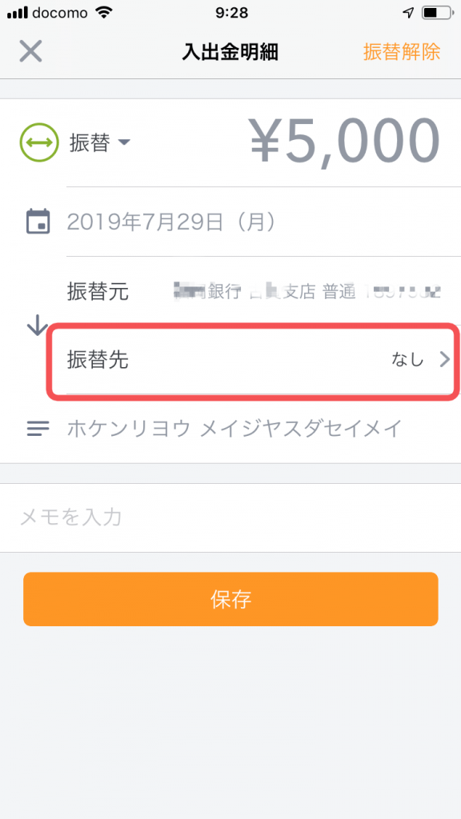461x819 pixels.
Task: Close the detail screen with the X
Action: click(x=30, y=51)
